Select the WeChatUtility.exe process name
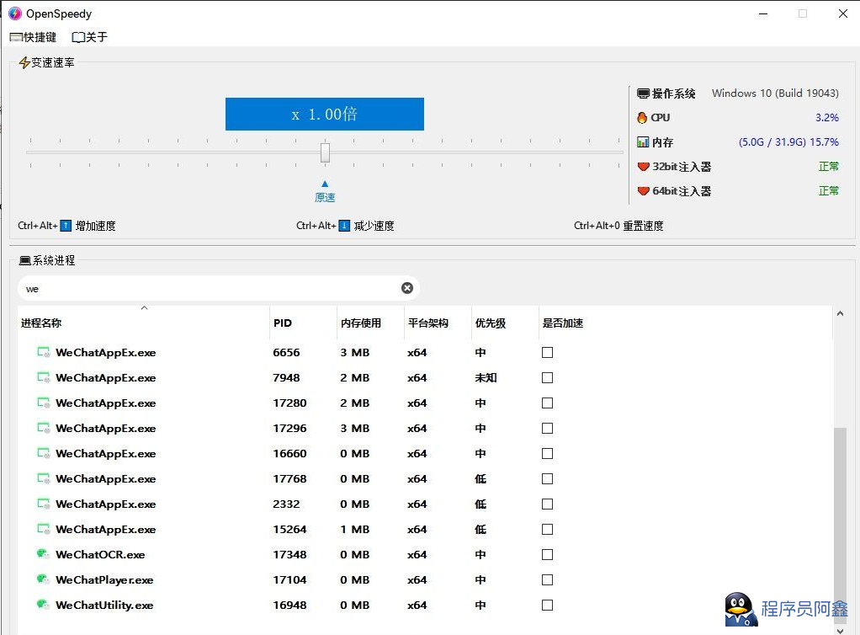 pos(104,605)
